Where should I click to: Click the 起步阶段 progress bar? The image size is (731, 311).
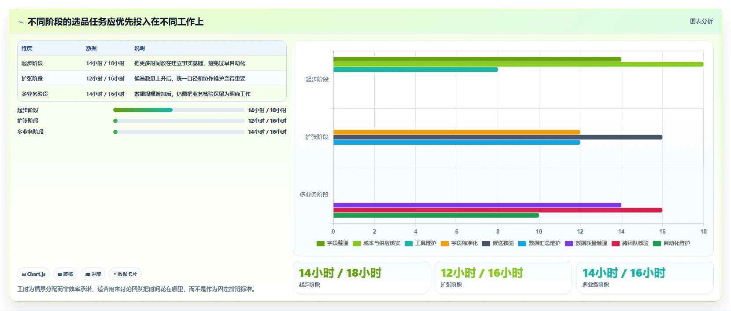click(179, 110)
